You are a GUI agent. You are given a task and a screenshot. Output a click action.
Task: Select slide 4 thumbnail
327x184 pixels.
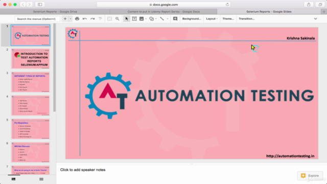pos(31,105)
